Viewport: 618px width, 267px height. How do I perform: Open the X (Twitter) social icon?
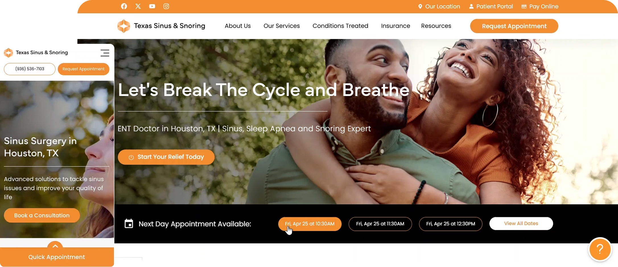pos(138,6)
